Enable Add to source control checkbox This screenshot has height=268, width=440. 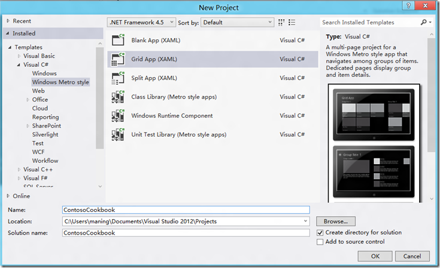pos(320,242)
